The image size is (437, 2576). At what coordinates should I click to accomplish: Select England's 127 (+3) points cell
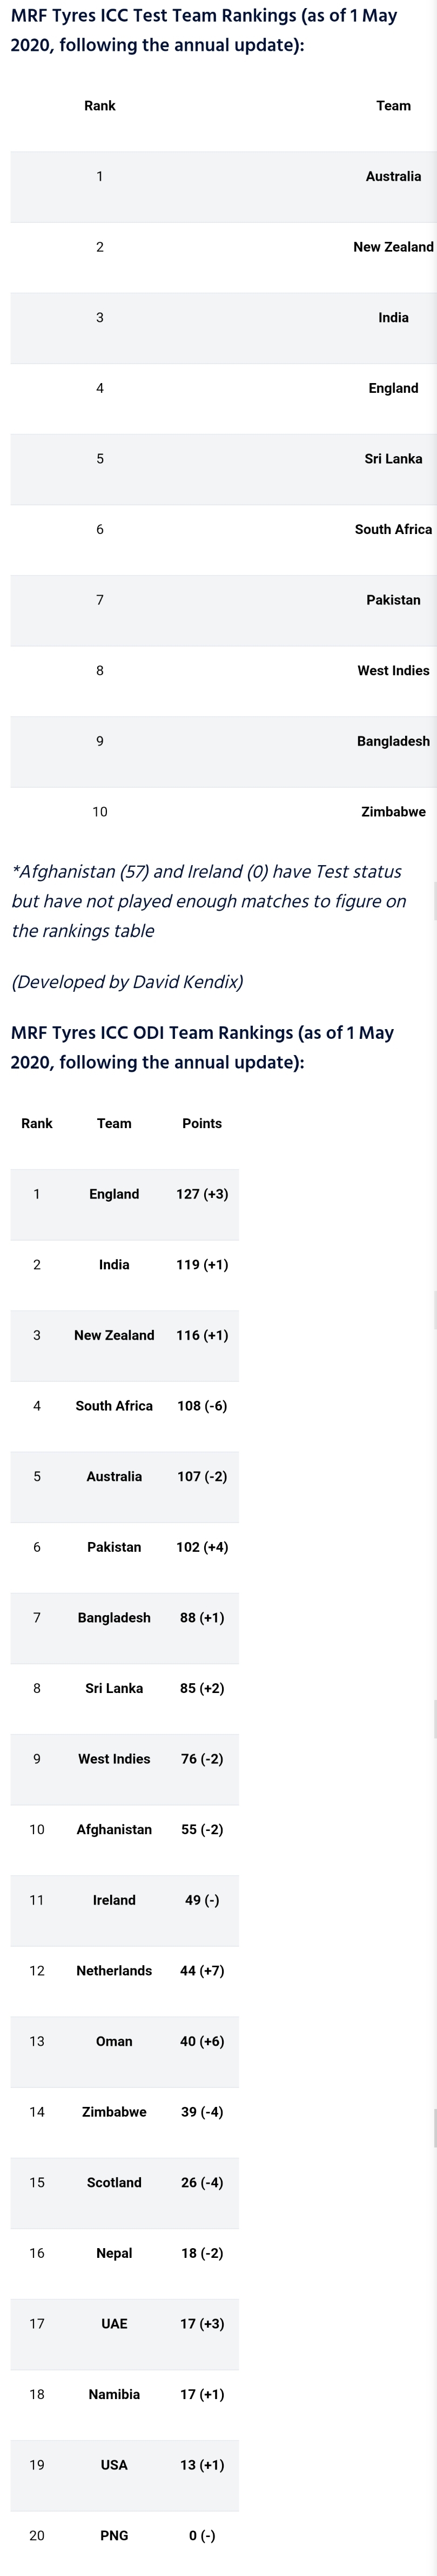[201, 1194]
